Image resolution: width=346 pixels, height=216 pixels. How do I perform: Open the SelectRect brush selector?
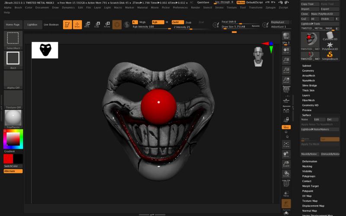[x=13, y=40]
